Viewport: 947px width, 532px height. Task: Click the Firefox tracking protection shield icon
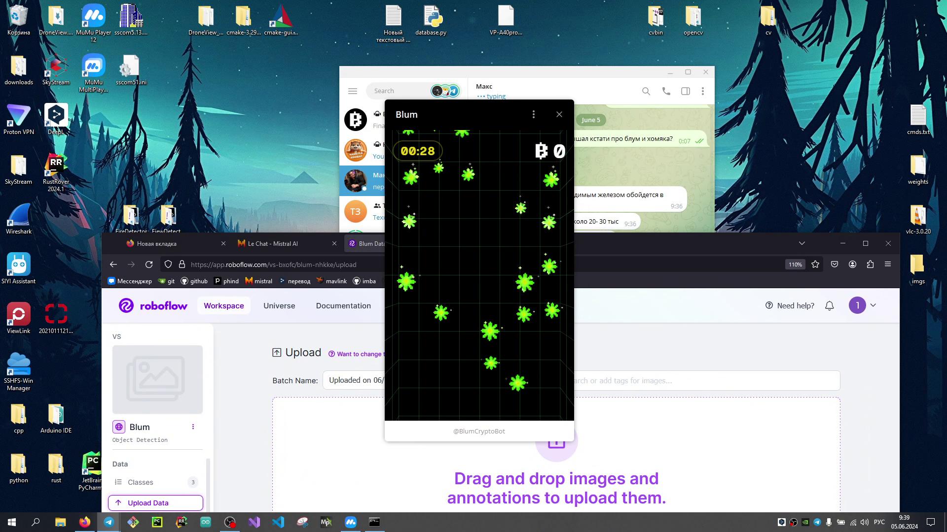tap(168, 265)
